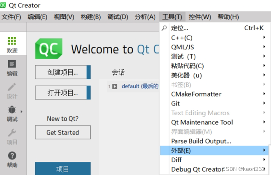Open Help mode question mark icon

point(12,156)
